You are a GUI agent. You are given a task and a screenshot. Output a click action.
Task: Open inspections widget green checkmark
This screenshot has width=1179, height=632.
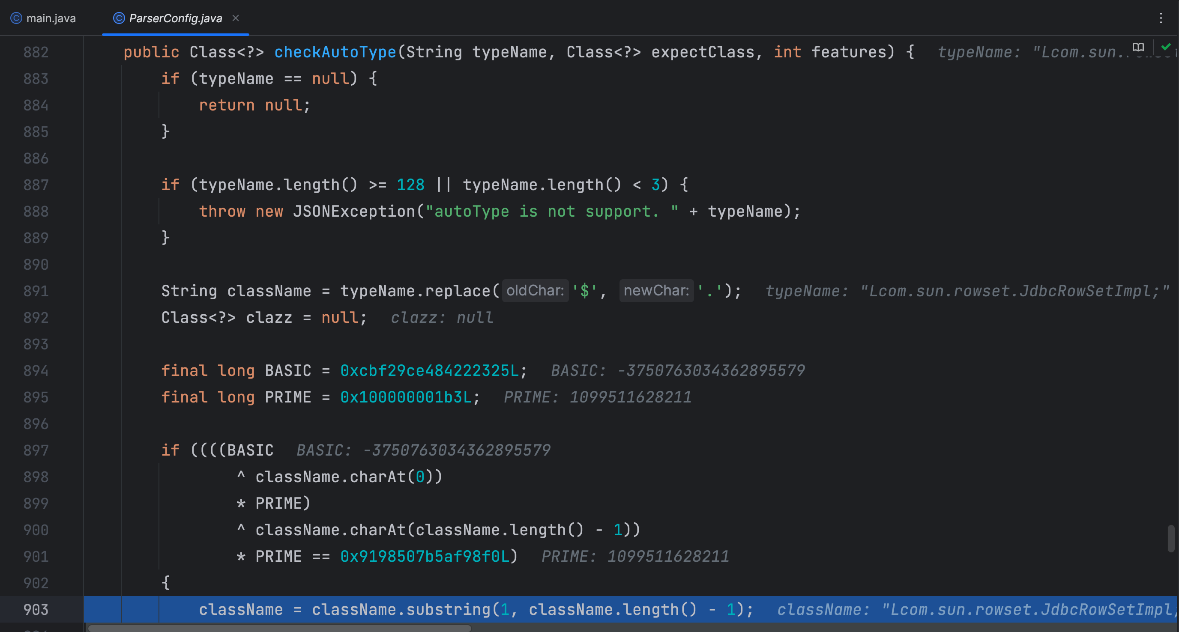pyautogui.click(x=1166, y=47)
